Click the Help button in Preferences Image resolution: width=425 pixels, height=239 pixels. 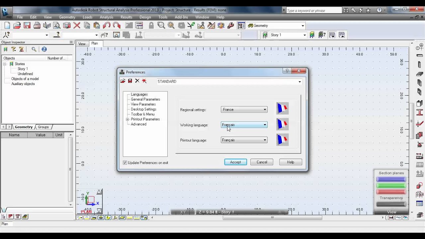[x=291, y=162]
